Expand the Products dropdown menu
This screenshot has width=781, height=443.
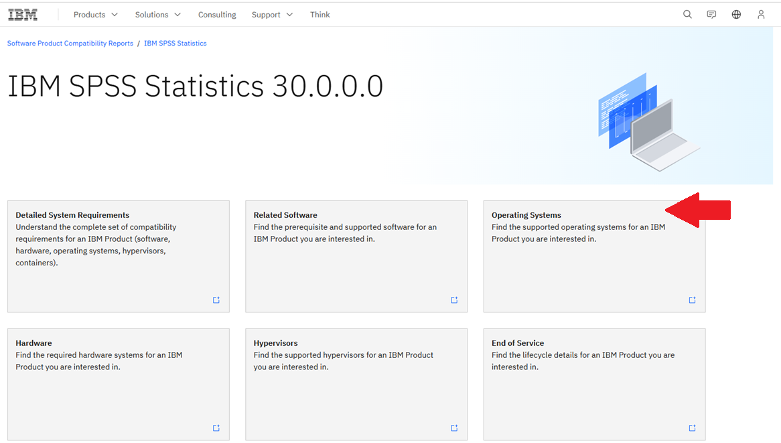(x=96, y=15)
